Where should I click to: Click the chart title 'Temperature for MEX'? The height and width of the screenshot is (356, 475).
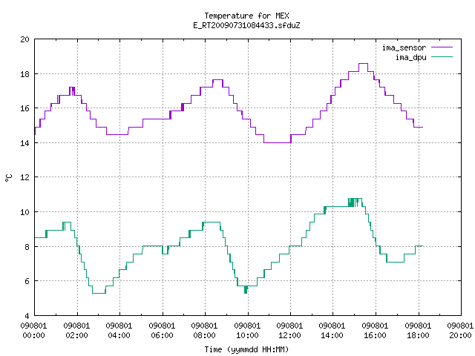[x=246, y=16]
